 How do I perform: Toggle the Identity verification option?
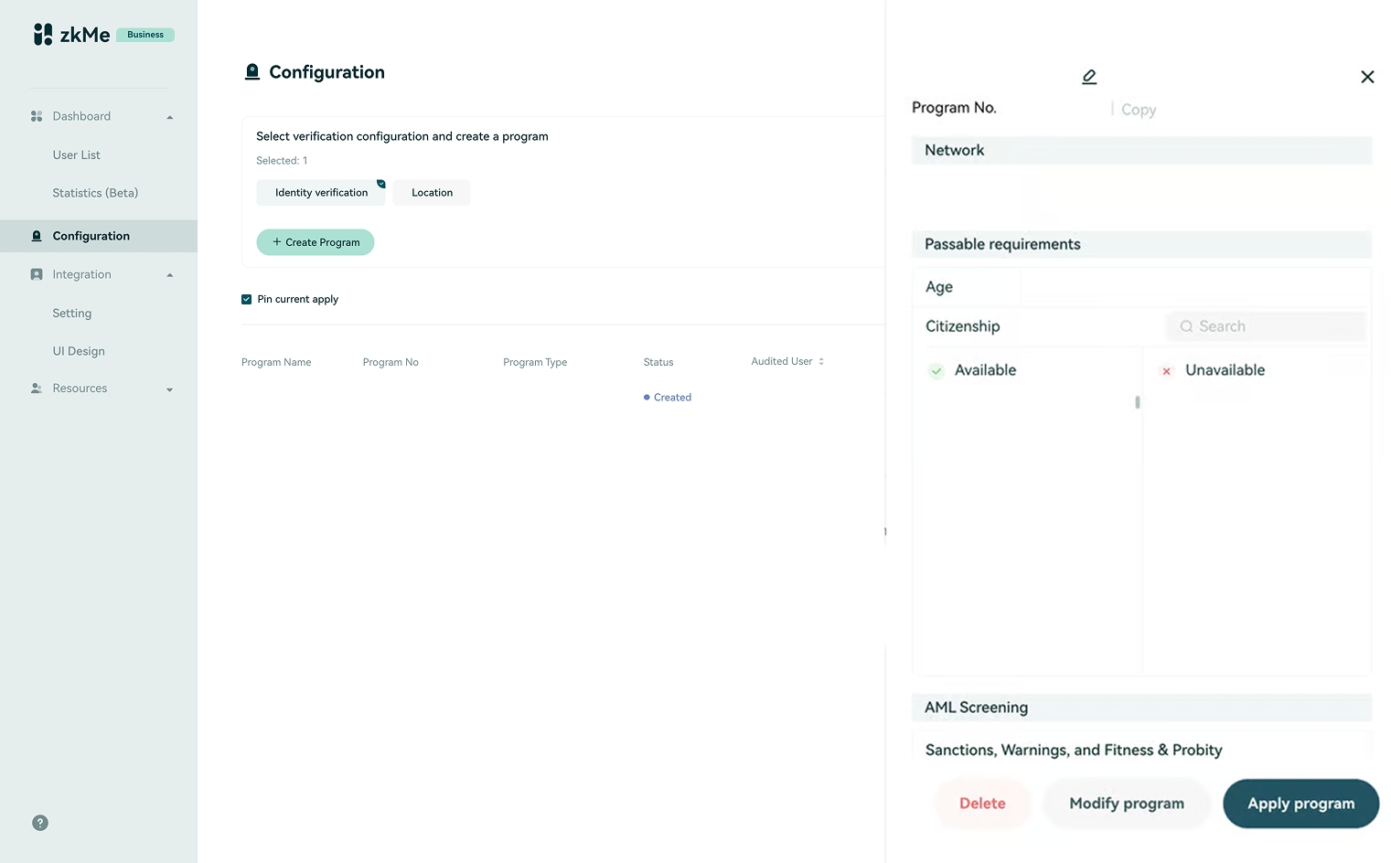pos(321,193)
